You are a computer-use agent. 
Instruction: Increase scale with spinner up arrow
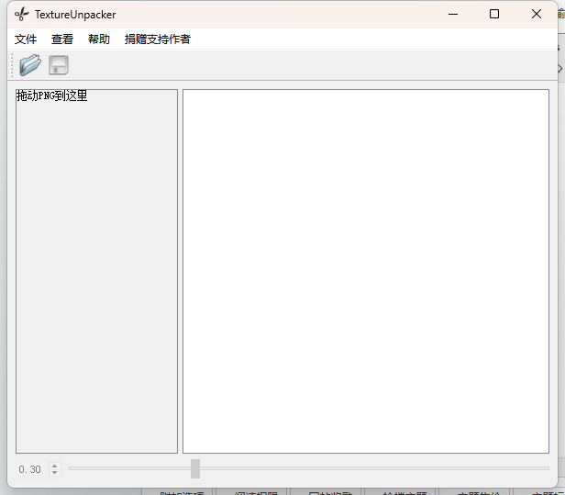(55, 466)
